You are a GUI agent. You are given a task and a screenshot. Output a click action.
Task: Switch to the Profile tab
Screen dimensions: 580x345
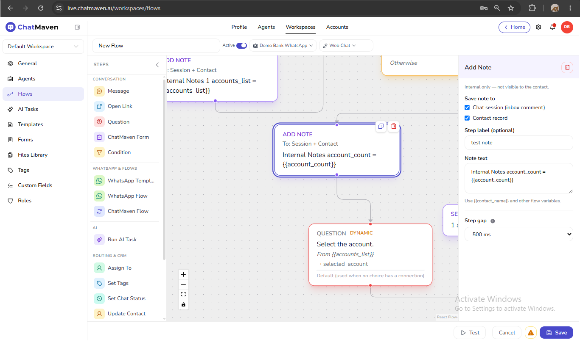pos(239,27)
